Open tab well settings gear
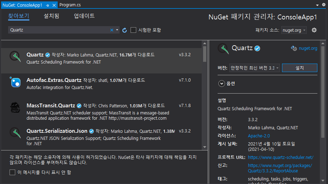 324,5
